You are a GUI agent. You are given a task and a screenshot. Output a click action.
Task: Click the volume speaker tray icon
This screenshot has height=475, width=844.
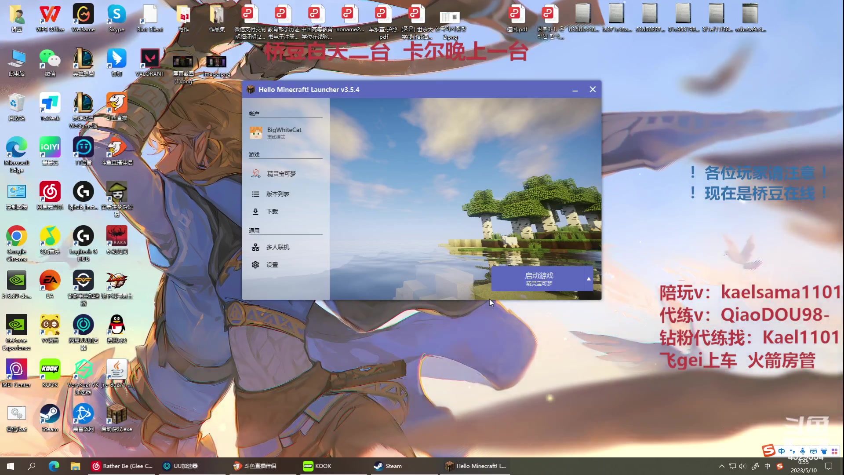743,466
